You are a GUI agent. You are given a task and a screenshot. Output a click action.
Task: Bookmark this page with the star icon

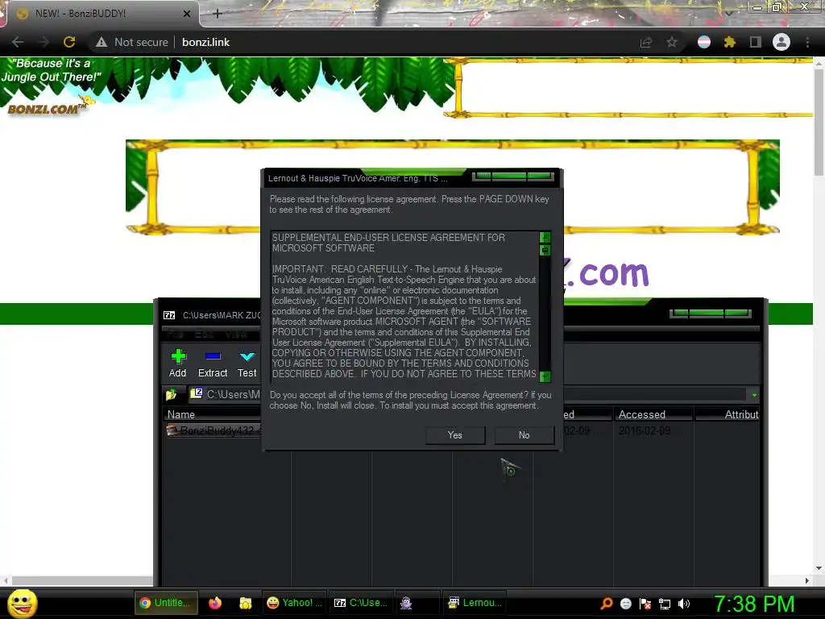pyautogui.click(x=672, y=42)
